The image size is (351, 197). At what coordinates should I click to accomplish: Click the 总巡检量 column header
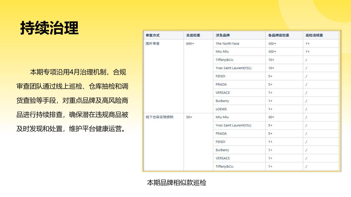(x=193, y=35)
